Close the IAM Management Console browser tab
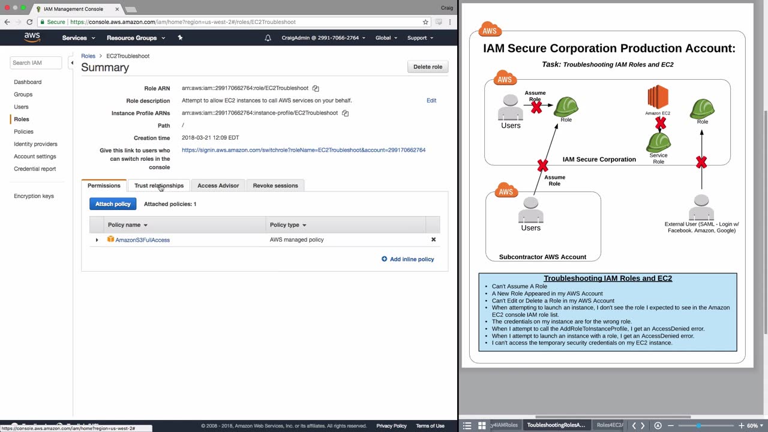768x432 pixels. [116, 9]
